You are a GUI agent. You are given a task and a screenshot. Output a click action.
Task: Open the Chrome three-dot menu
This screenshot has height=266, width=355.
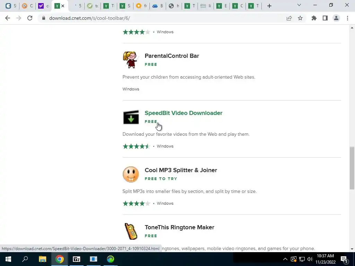click(347, 18)
